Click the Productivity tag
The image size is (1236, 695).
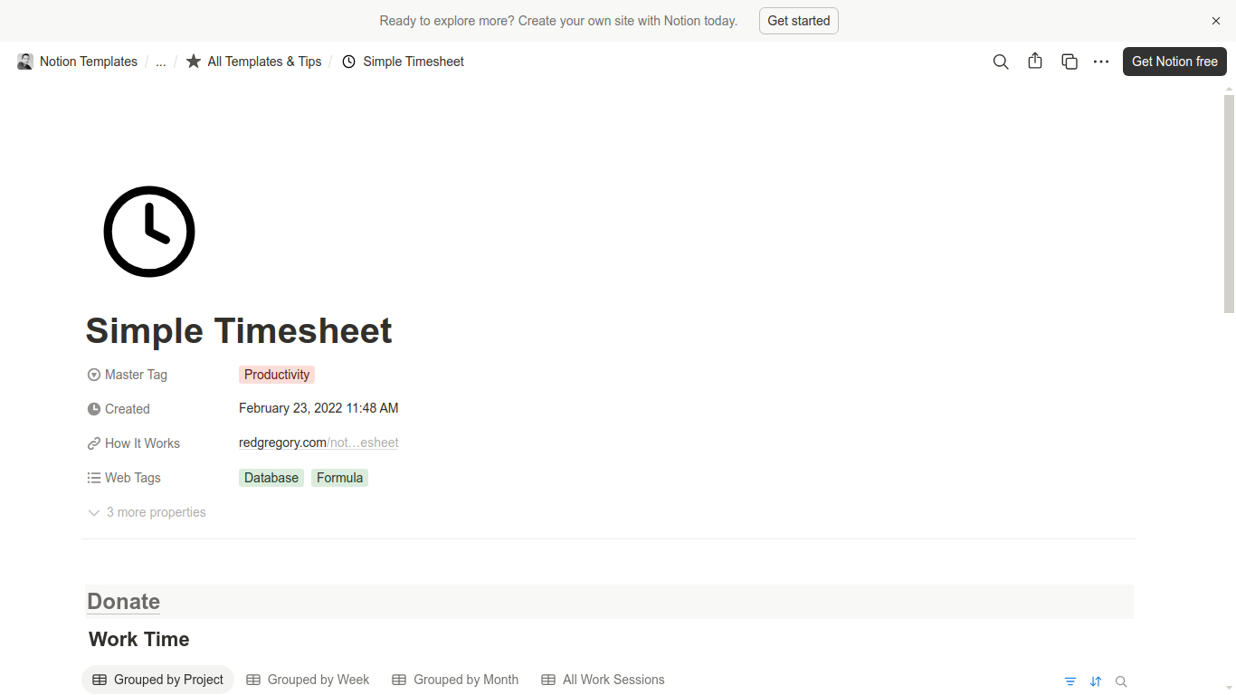click(x=277, y=375)
